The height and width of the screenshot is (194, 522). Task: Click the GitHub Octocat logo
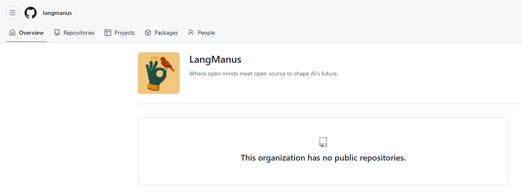31,13
